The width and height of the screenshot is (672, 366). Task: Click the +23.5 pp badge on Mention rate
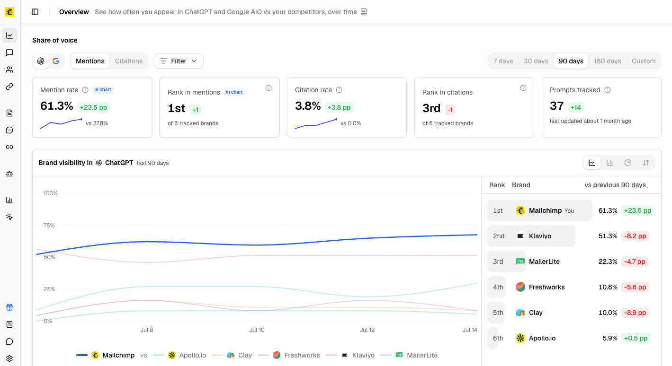pyautogui.click(x=93, y=107)
